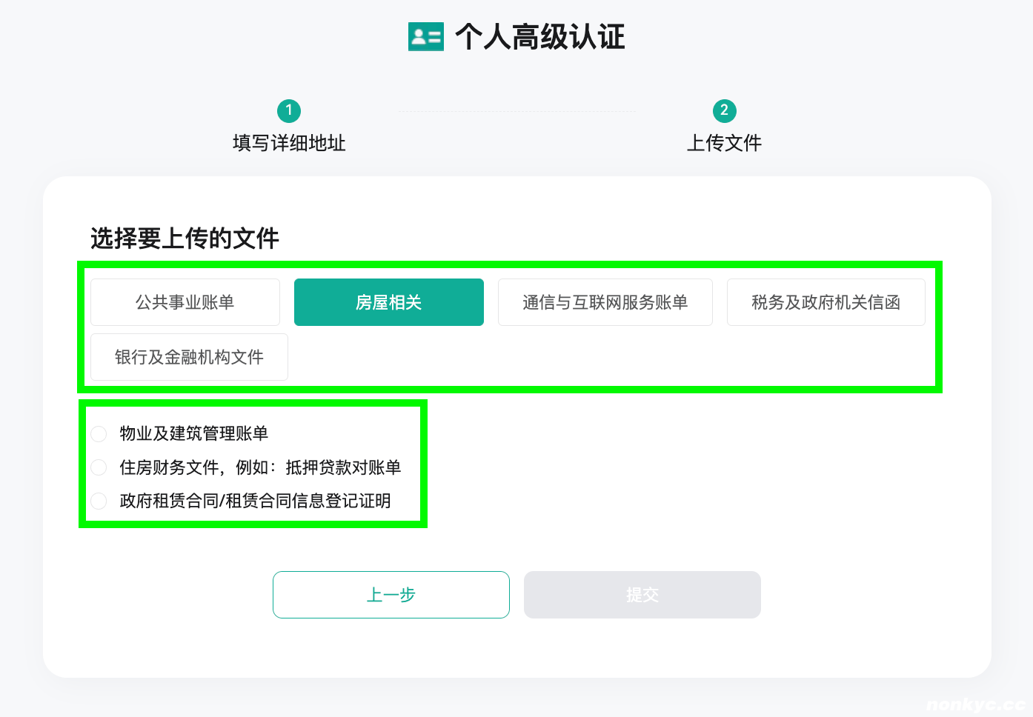The image size is (1033, 717).
Task: Choose the 住房财务文件 radio option
Action: click(99, 467)
